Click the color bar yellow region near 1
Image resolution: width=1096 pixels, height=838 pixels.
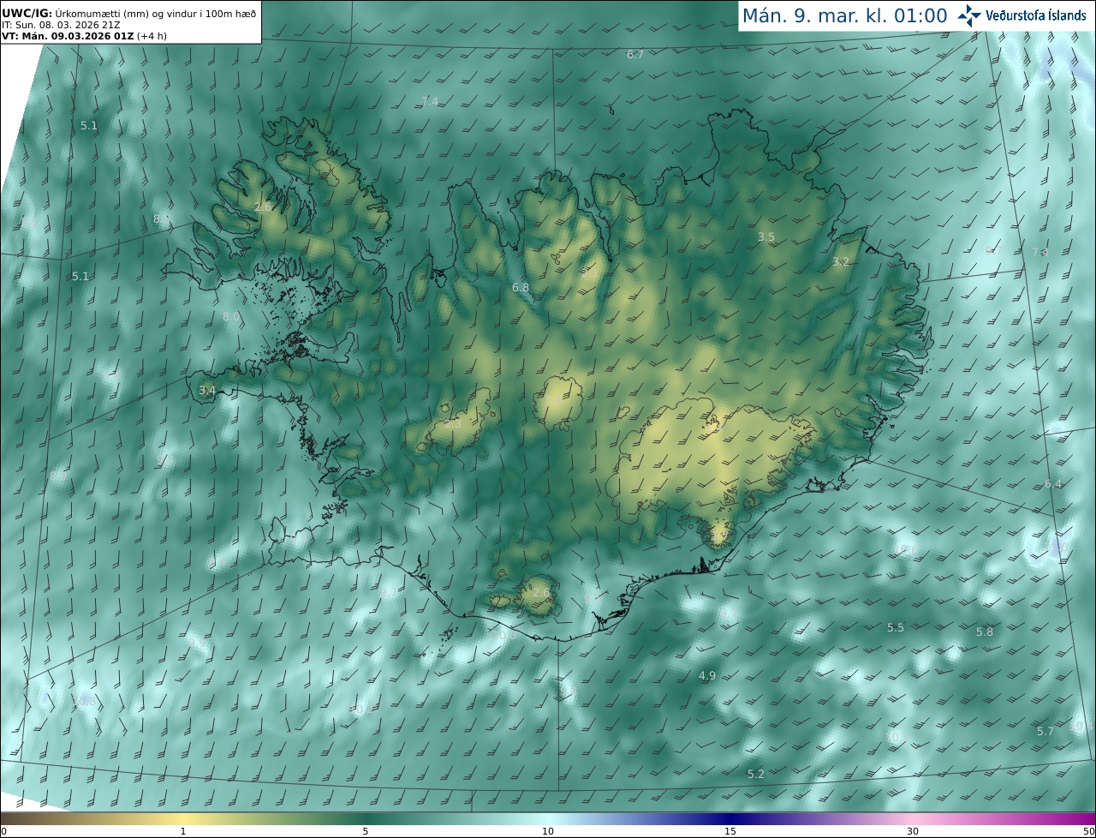[x=183, y=818]
